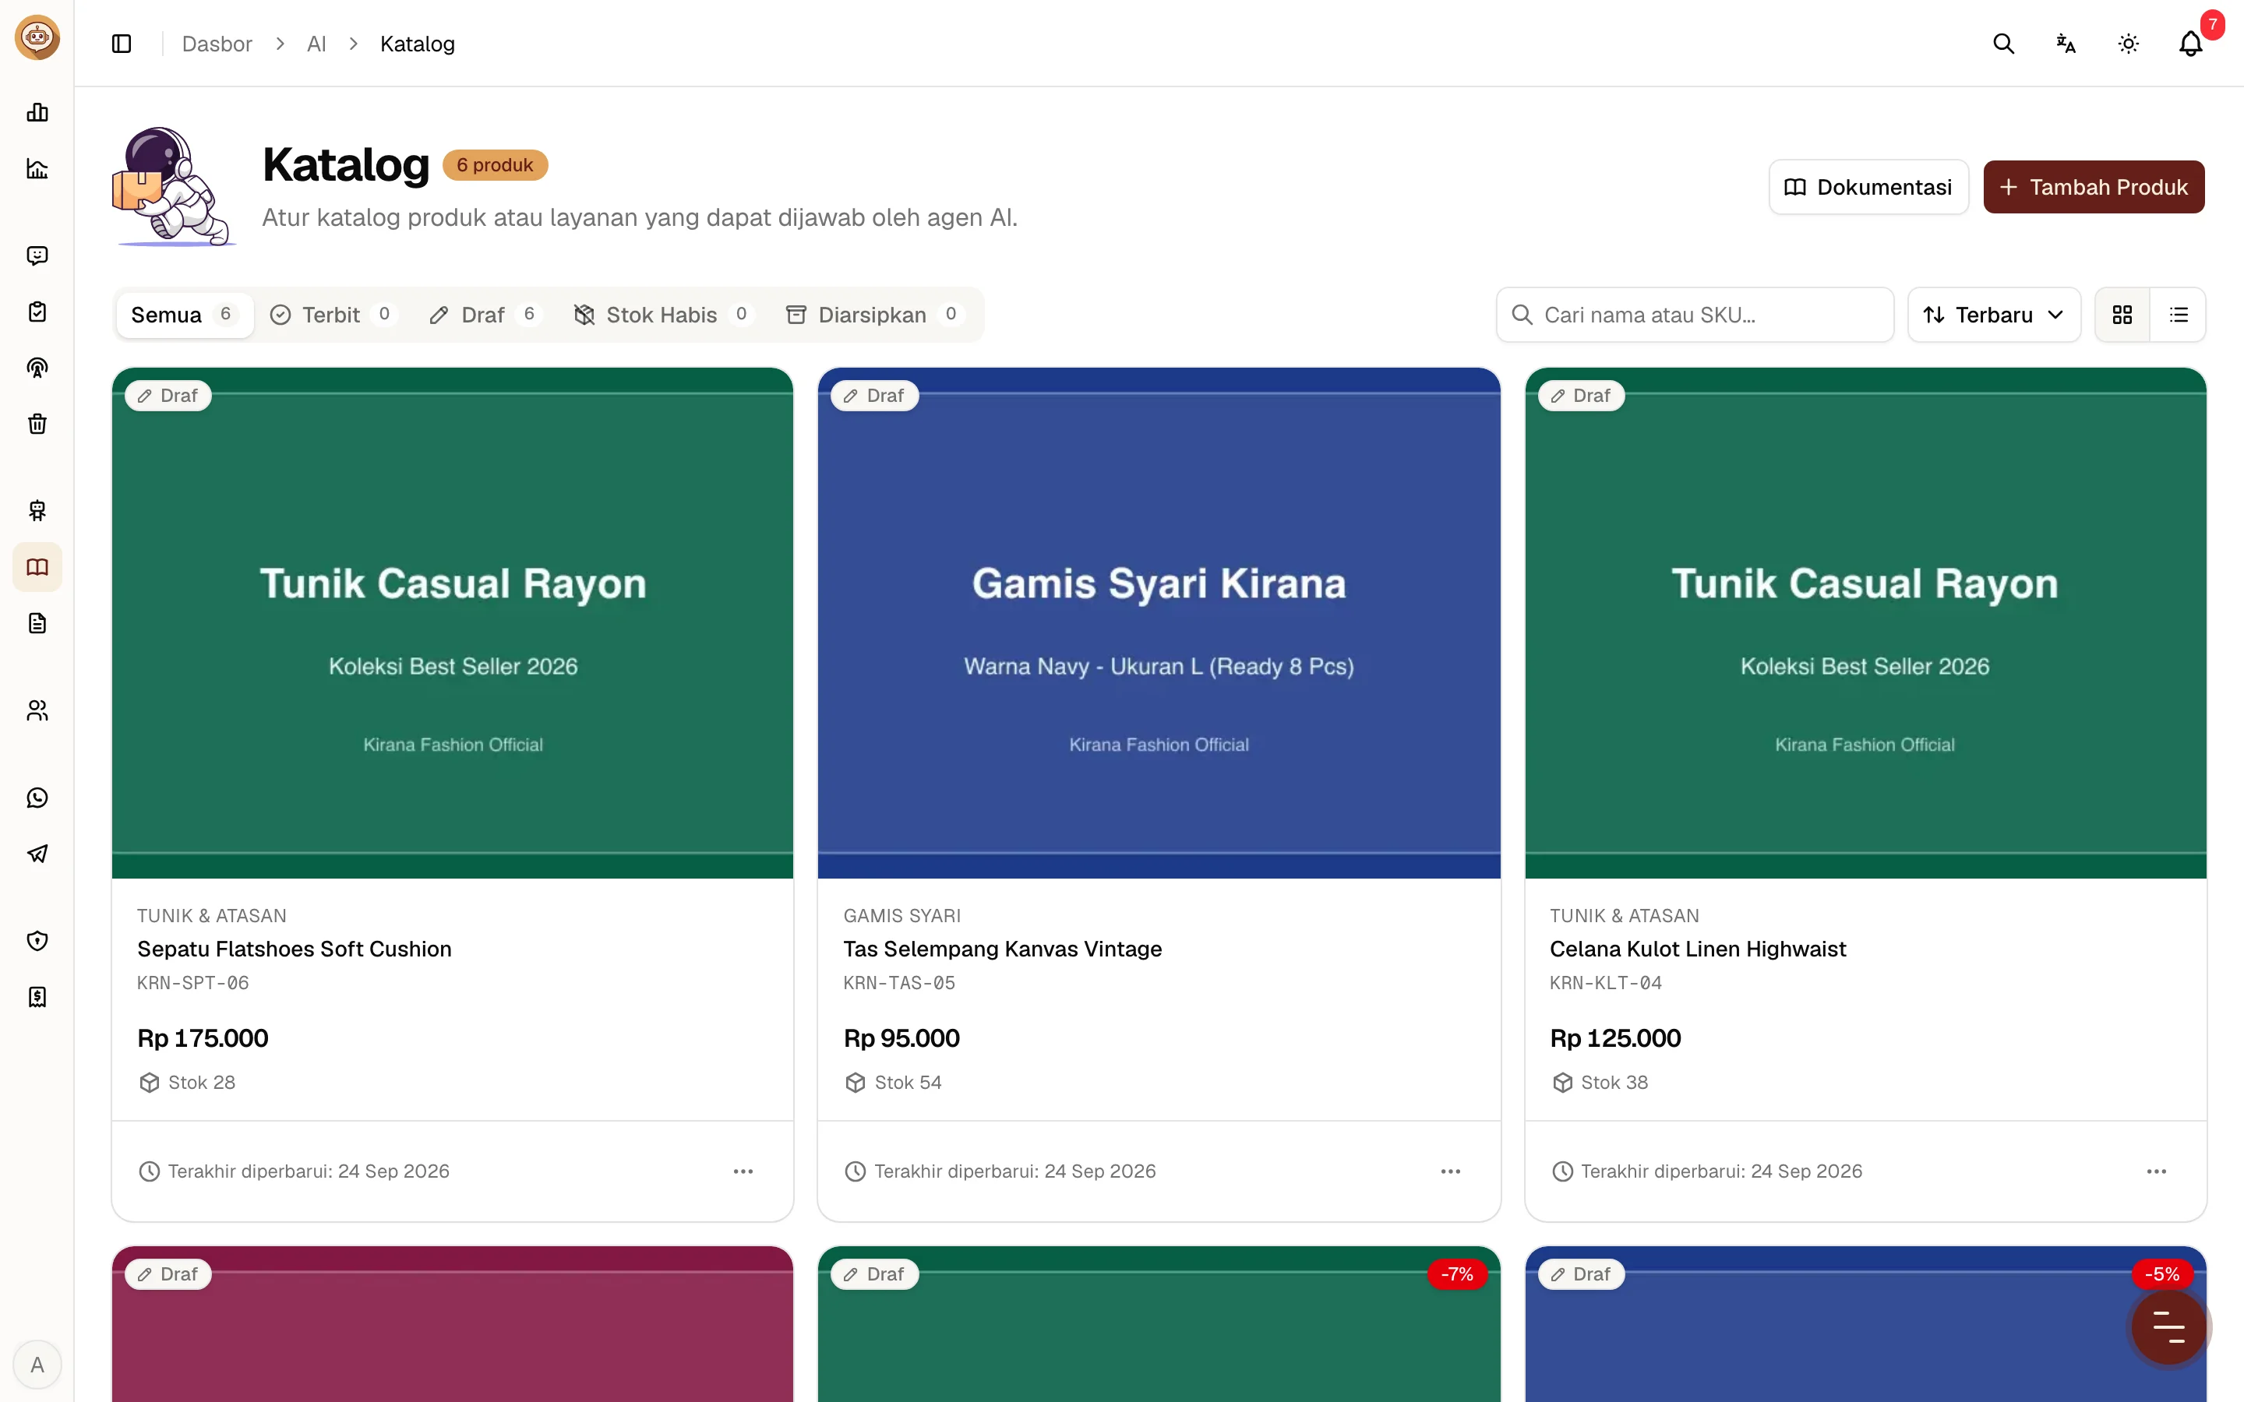Open line chart analytics sidebar icon
Viewport: 2244px width, 1402px height.
pyautogui.click(x=37, y=169)
